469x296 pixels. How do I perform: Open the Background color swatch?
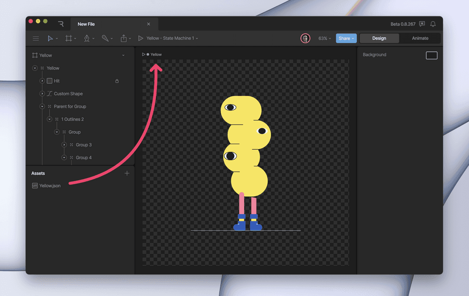point(431,54)
